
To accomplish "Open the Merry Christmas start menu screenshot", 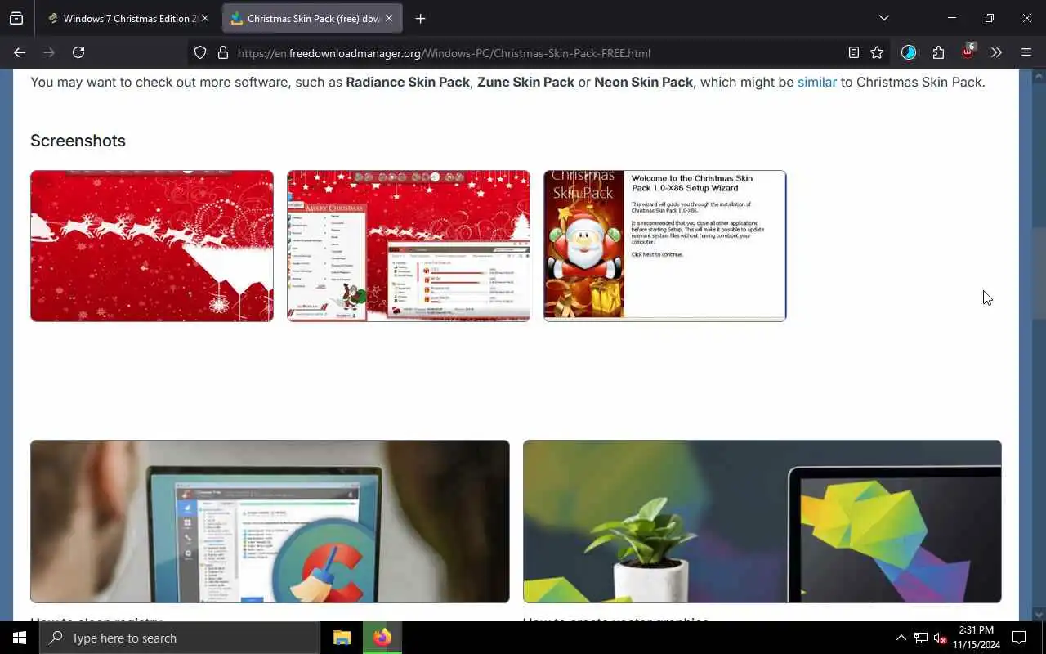I will [x=409, y=246].
